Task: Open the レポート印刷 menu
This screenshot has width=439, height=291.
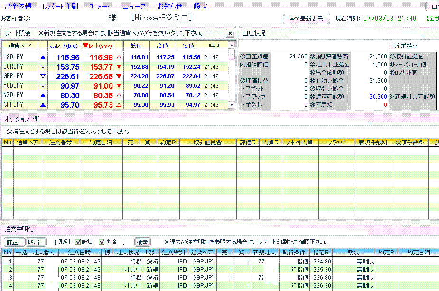Action: point(60,7)
